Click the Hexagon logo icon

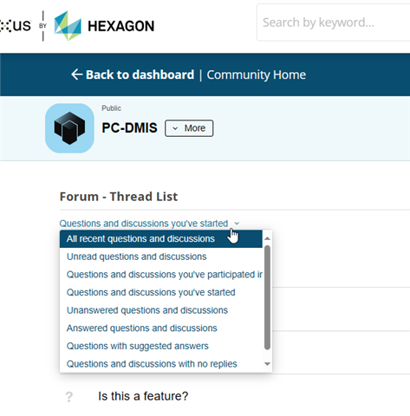tap(68, 26)
